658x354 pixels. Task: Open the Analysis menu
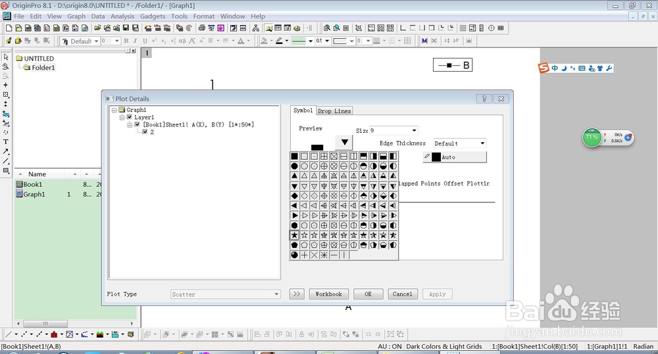122,16
